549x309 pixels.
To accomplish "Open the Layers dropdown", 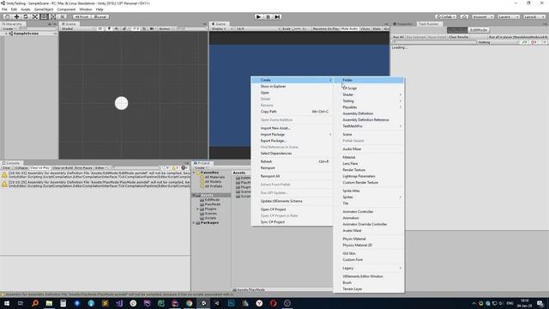I will tap(508, 17).
